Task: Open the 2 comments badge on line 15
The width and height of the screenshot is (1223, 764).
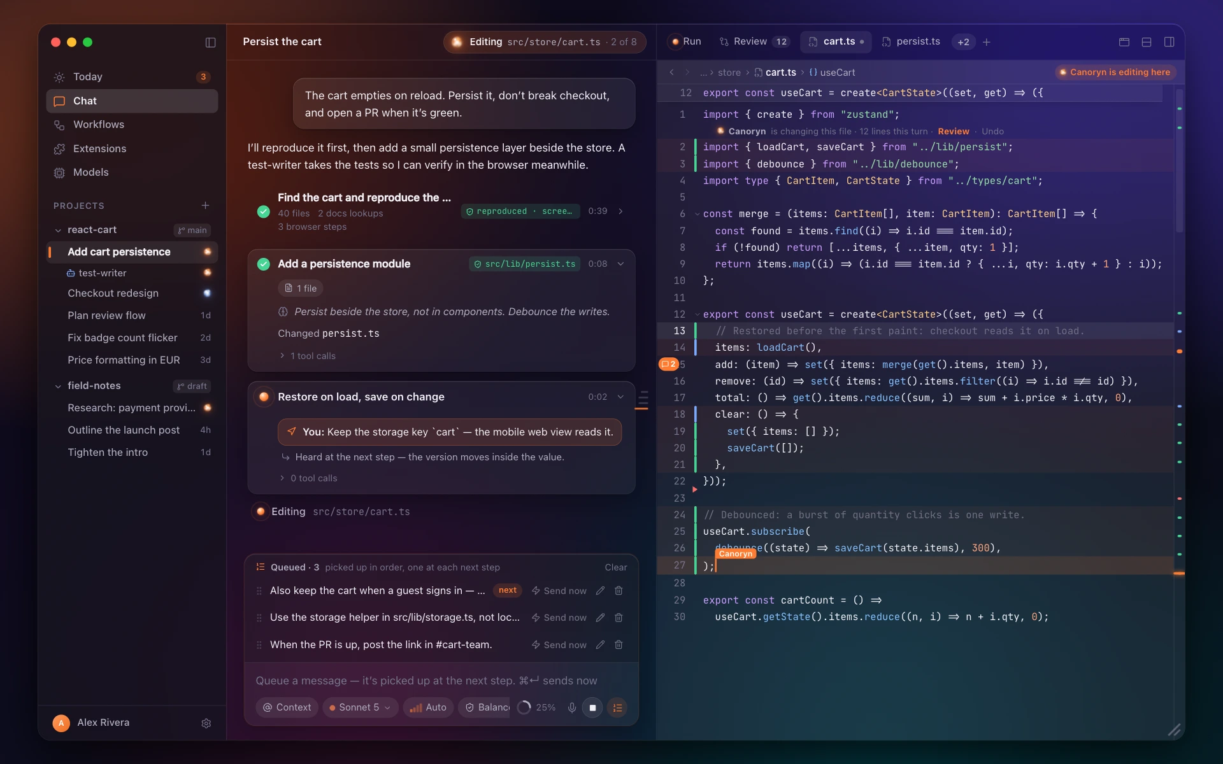Action: point(669,364)
